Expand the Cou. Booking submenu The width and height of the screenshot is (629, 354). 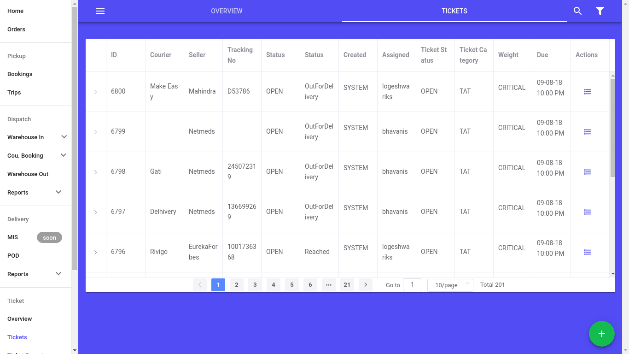[x=64, y=155]
